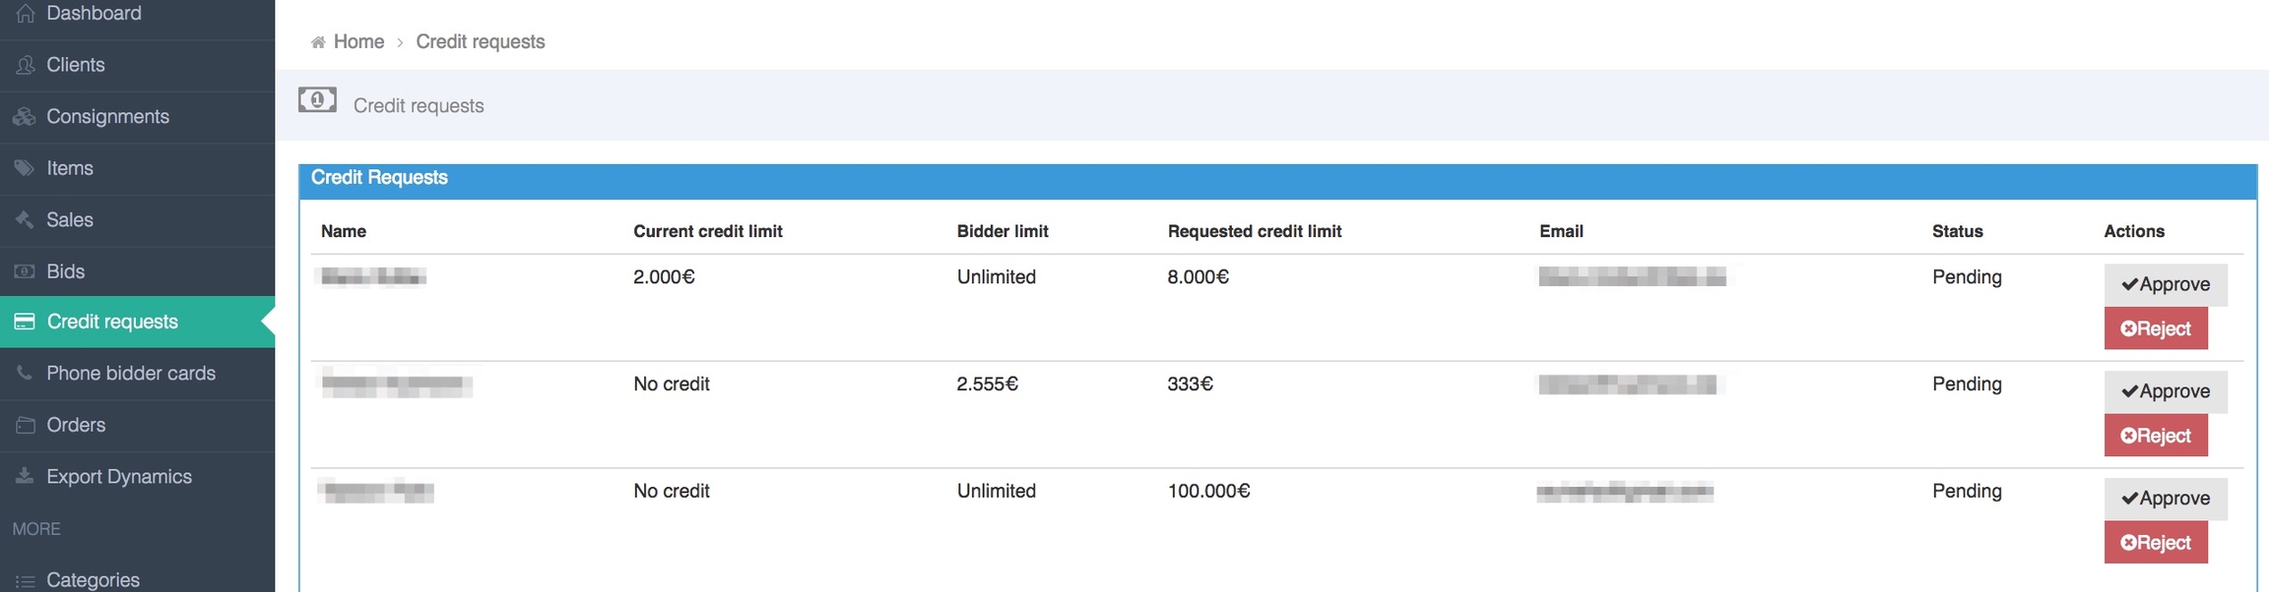Image resolution: width=2269 pixels, height=592 pixels.
Task: Open the Credit requests menu item
Action: tap(112, 322)
